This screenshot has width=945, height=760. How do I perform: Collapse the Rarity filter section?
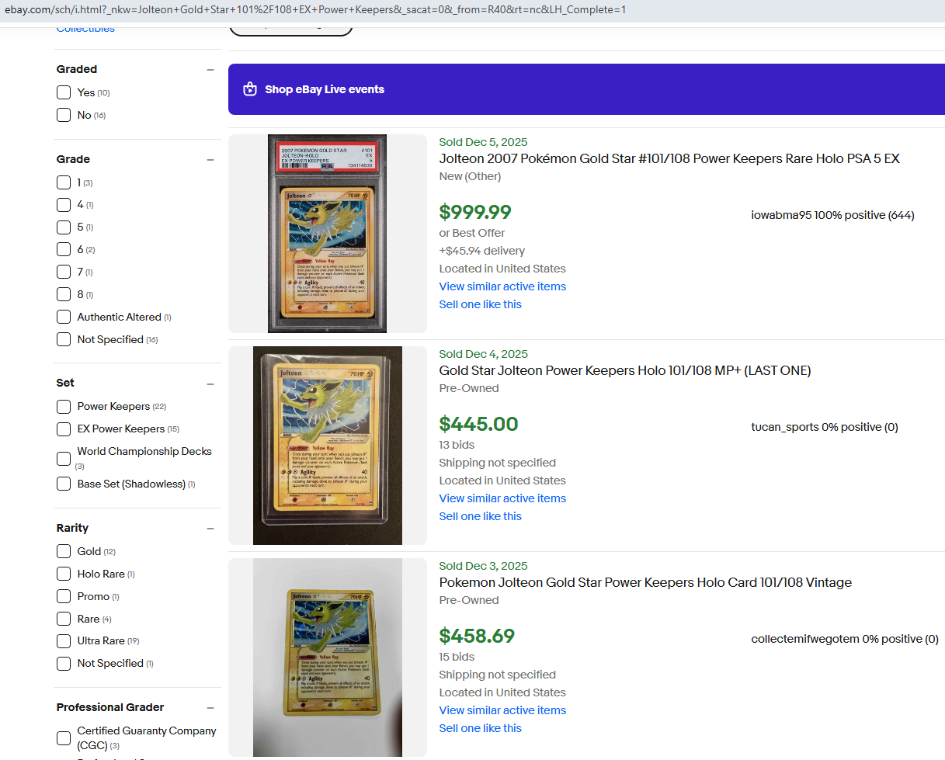tap(210, 528)
